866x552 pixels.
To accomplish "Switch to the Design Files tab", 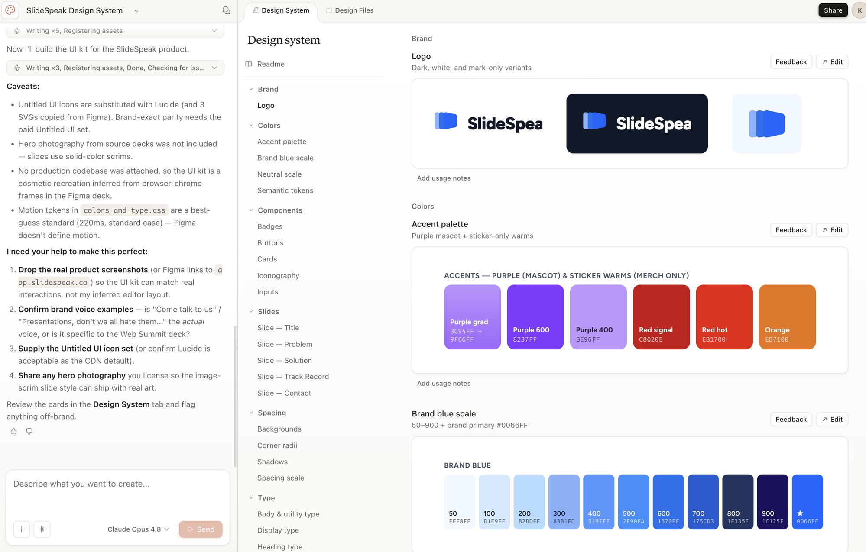I will click(350, 10).
